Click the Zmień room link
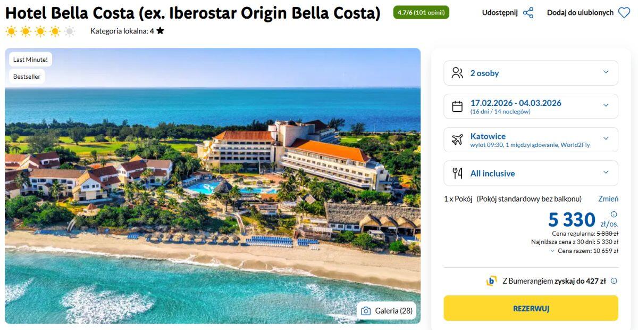The height and width of the screenshot is (330, 638). pyautogui.click(x=608, y=199)
